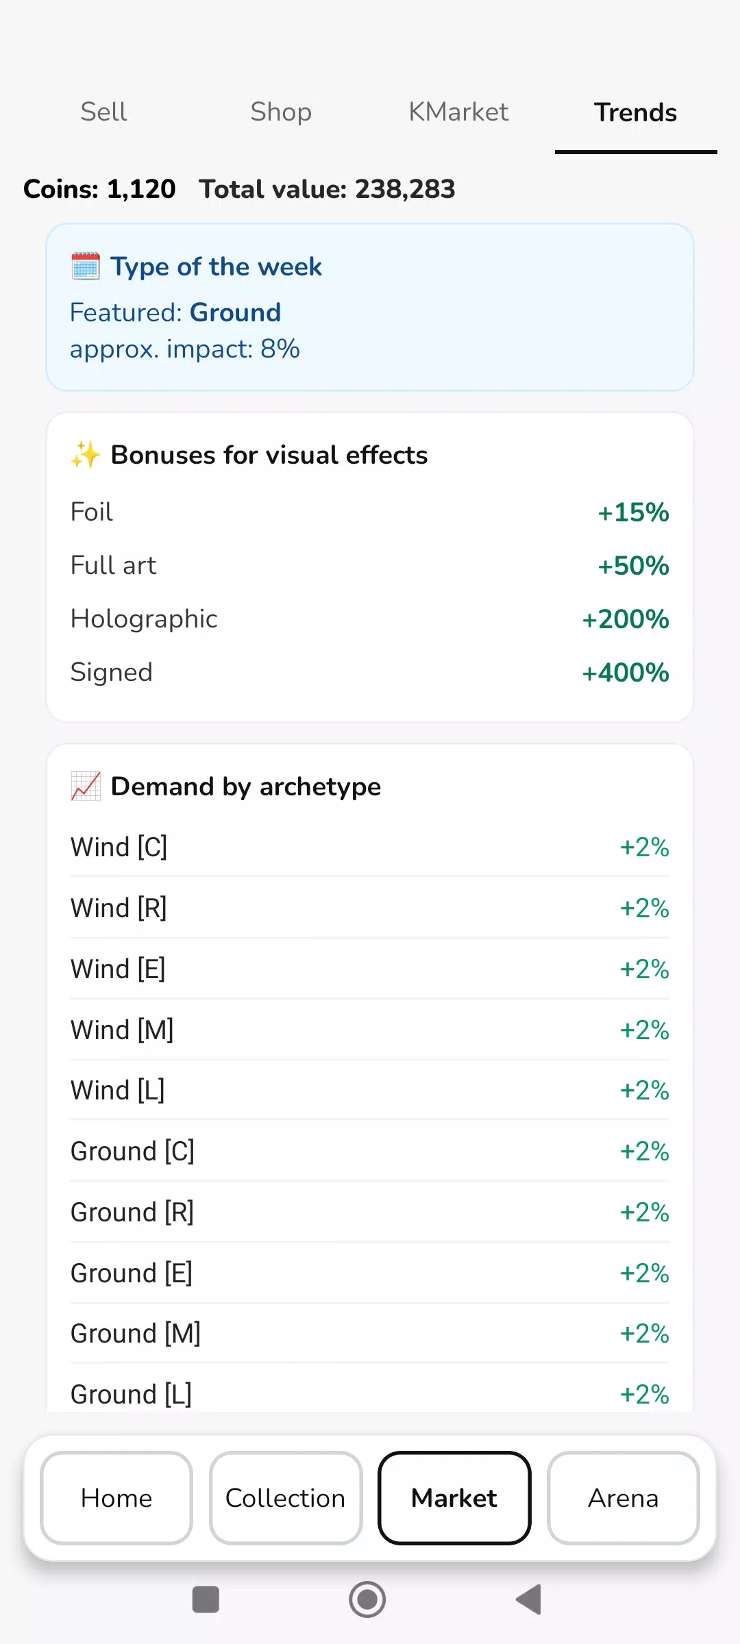The image size is (740, 1644).
Task: Go to the KMarket tab
Action: point(458,112)
